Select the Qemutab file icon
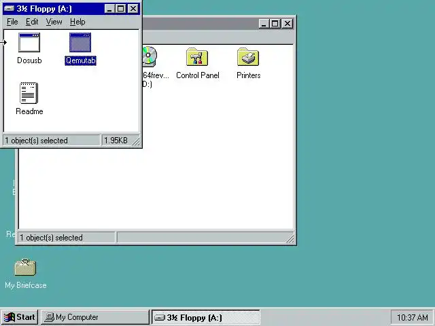Image resolution: width=435 pixels, height=326 pixels. point(80,42)
